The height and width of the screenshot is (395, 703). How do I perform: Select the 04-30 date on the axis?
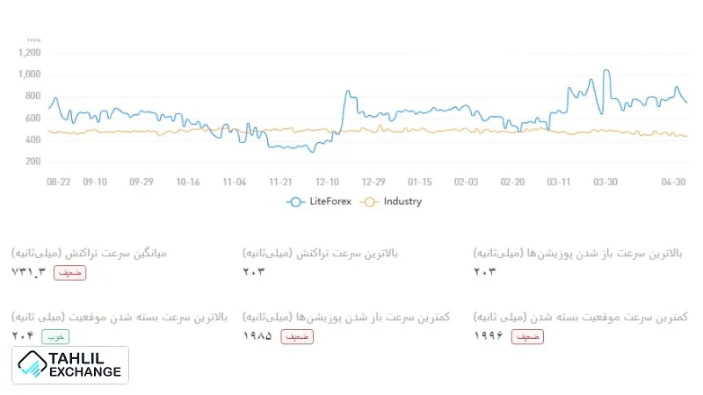click(x=673, y=182)
